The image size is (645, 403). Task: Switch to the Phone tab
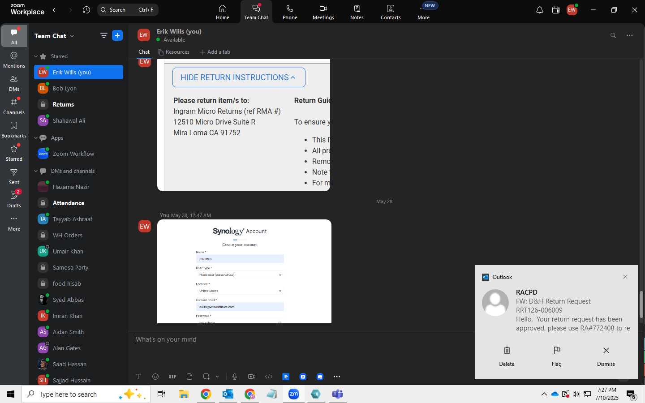click(290, 12)
